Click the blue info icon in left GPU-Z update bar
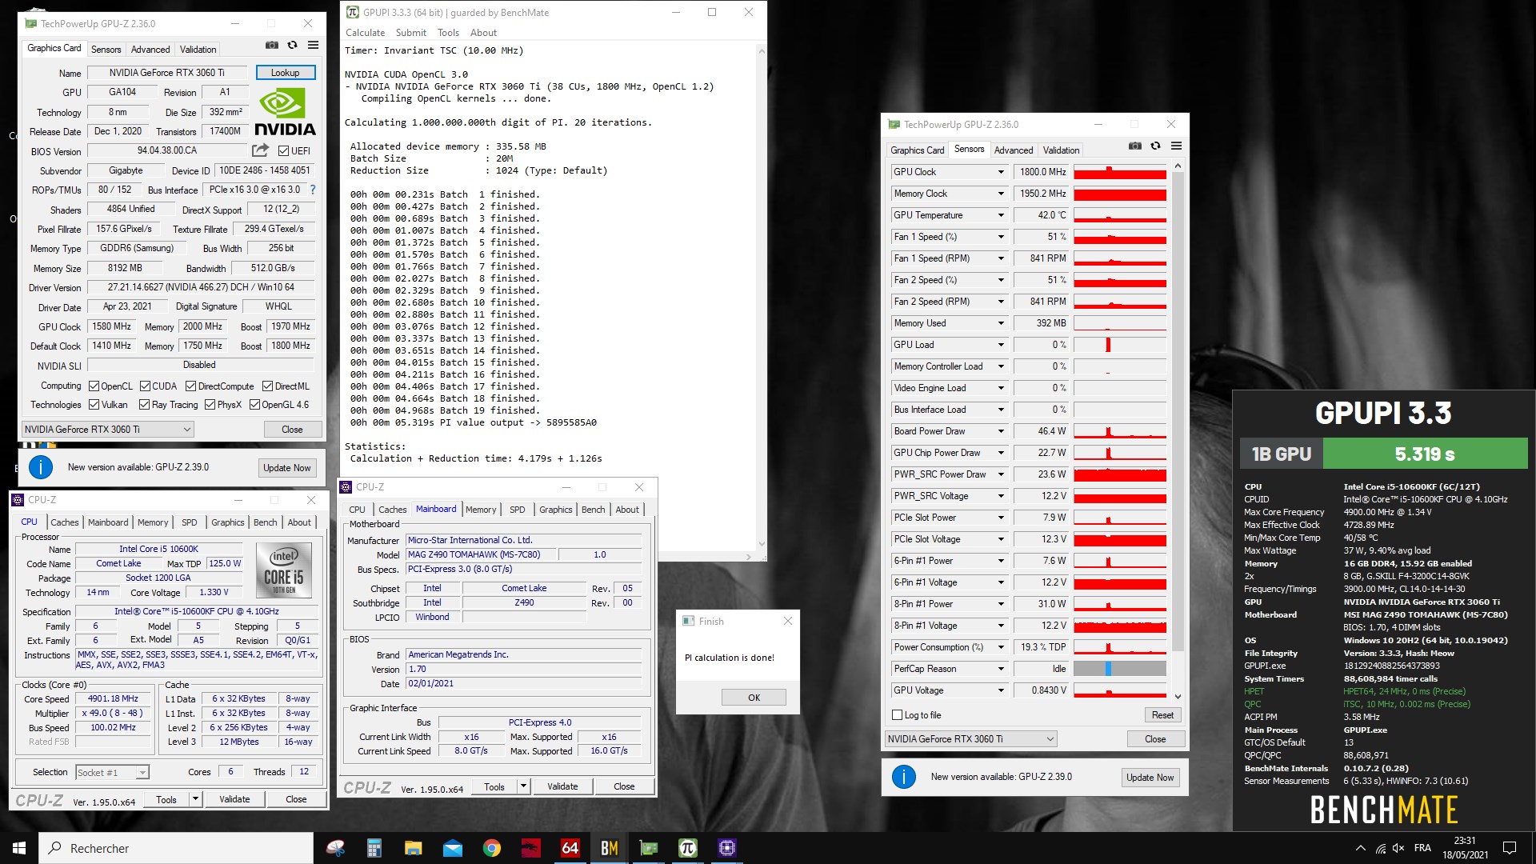 click(41, 467)
